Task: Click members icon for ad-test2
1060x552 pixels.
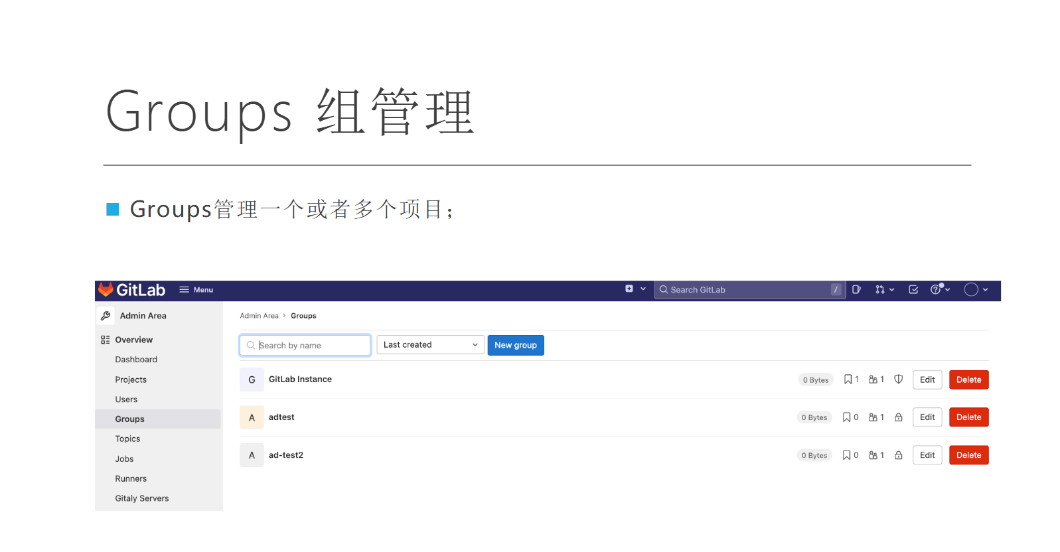Action: click(873, 455)
